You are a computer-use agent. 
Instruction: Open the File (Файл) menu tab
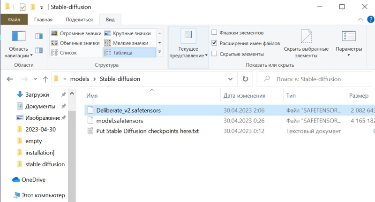[x=14, y=20]
